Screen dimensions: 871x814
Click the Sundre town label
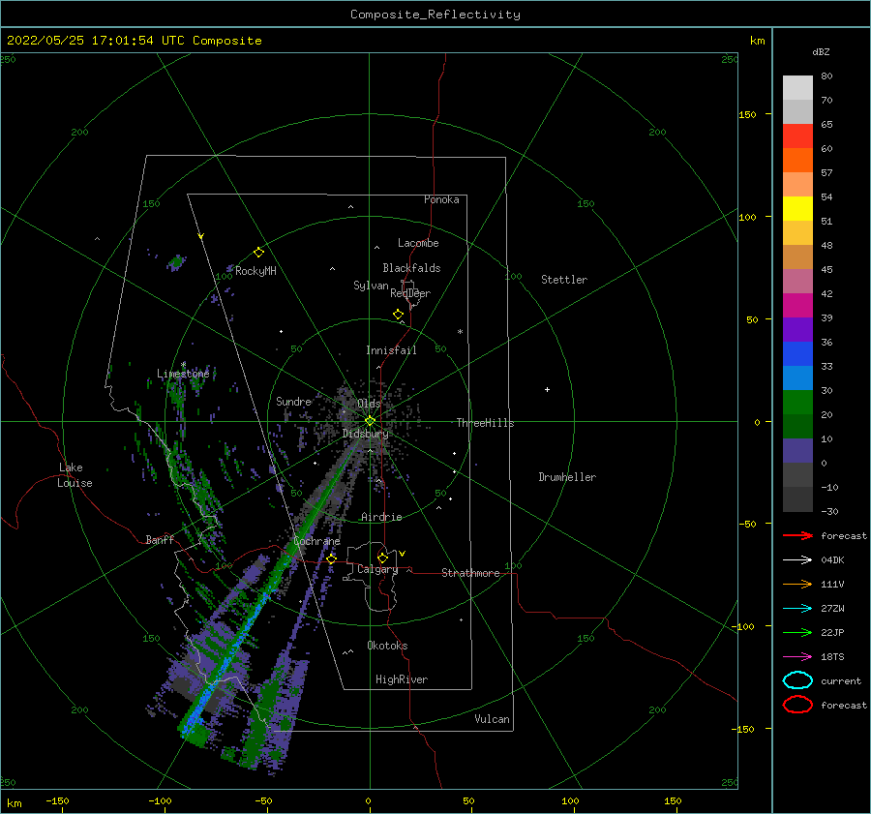coord(294,401)
